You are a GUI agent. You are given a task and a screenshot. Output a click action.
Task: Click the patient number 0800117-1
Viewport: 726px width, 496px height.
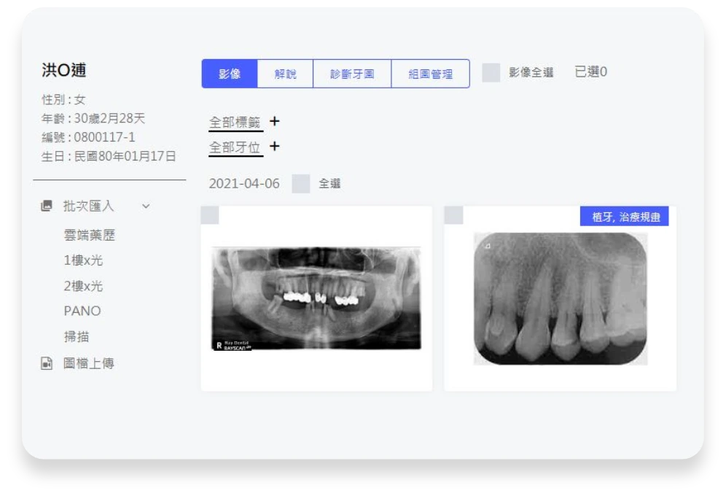click(105, 137)
